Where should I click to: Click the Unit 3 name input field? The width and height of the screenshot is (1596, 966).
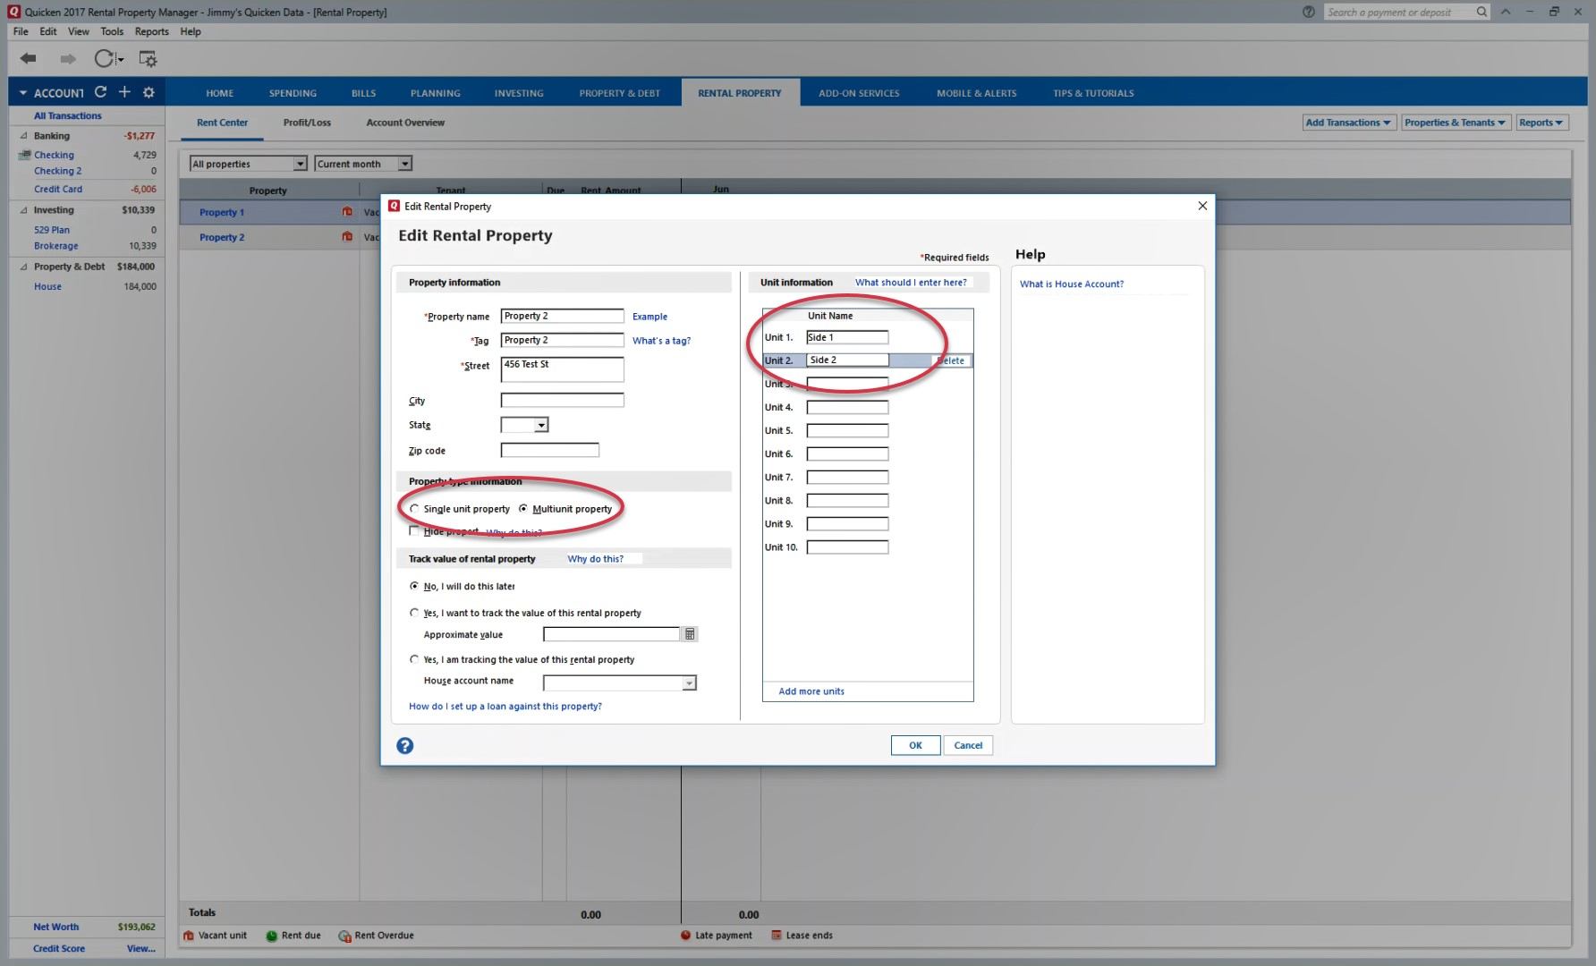pyautogui.click(x=847, y=384)
